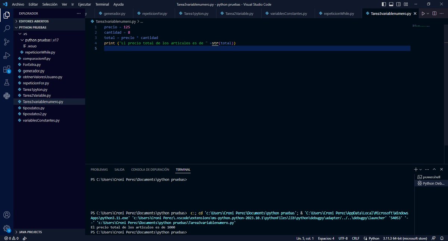Collapse the .vs folder

tap(49, 34)
